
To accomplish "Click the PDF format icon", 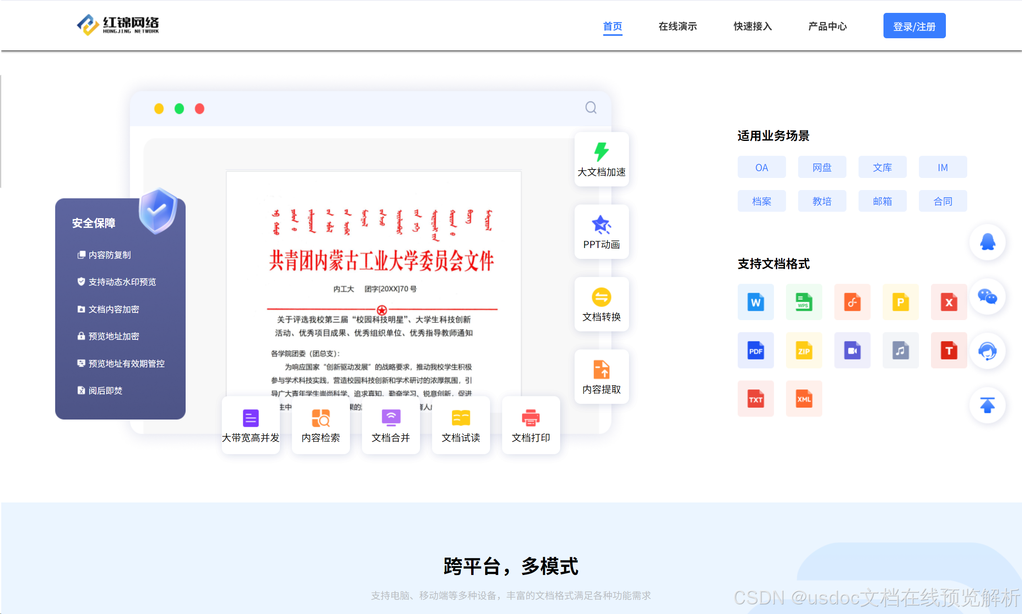I will (755, 350).
